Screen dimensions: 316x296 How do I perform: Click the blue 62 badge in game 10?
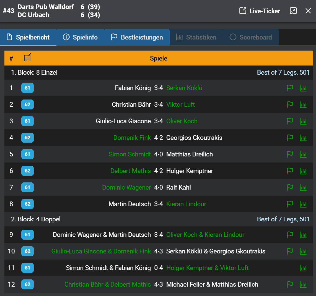click(27, 251)
